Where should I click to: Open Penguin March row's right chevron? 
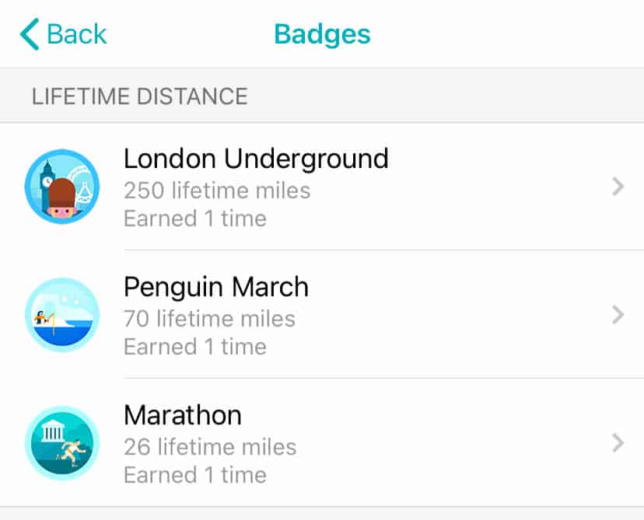coord(618,315)
